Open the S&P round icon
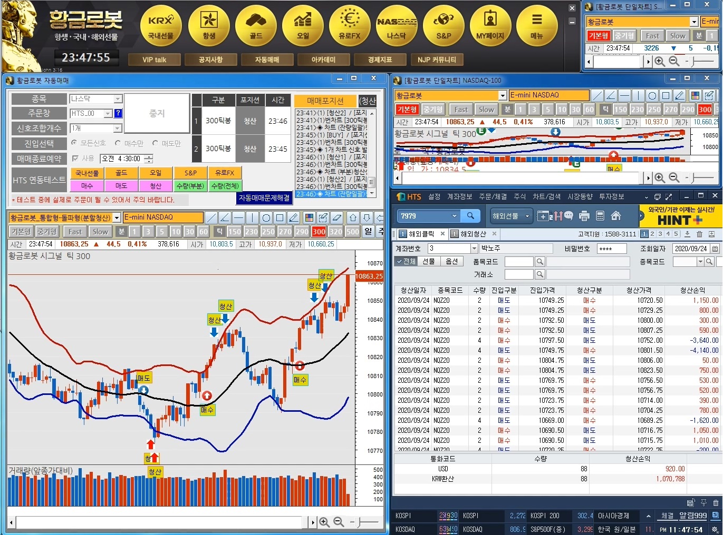 point(444,25)
